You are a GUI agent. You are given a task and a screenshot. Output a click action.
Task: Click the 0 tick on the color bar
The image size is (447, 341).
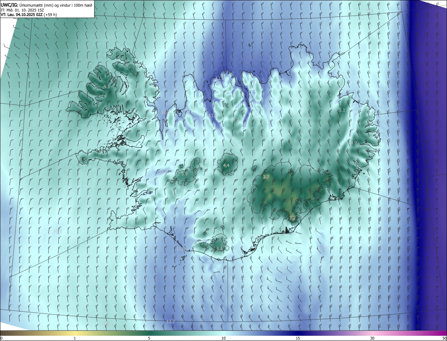click(x=1, y=338)
